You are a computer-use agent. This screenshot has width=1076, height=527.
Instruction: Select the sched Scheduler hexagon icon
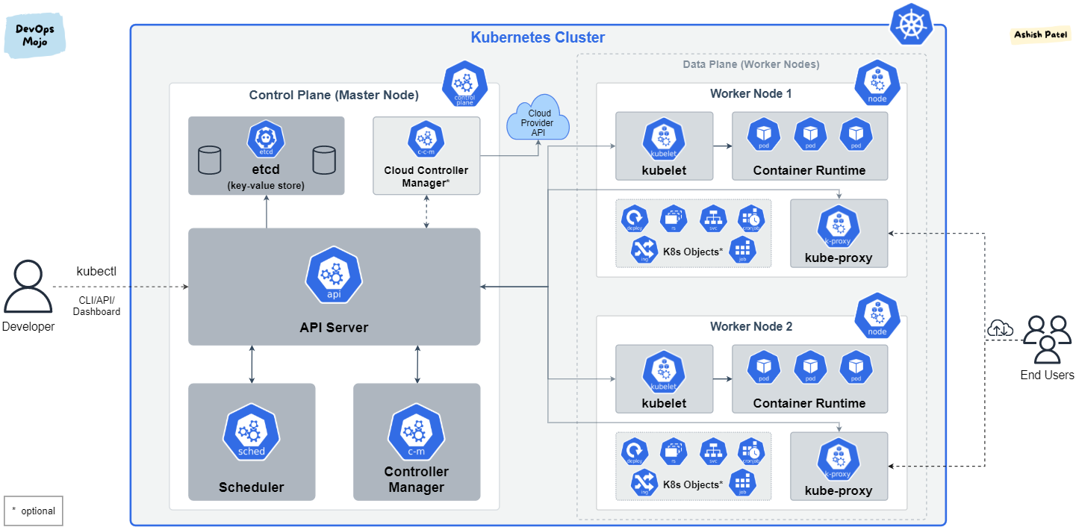point(252,431)
